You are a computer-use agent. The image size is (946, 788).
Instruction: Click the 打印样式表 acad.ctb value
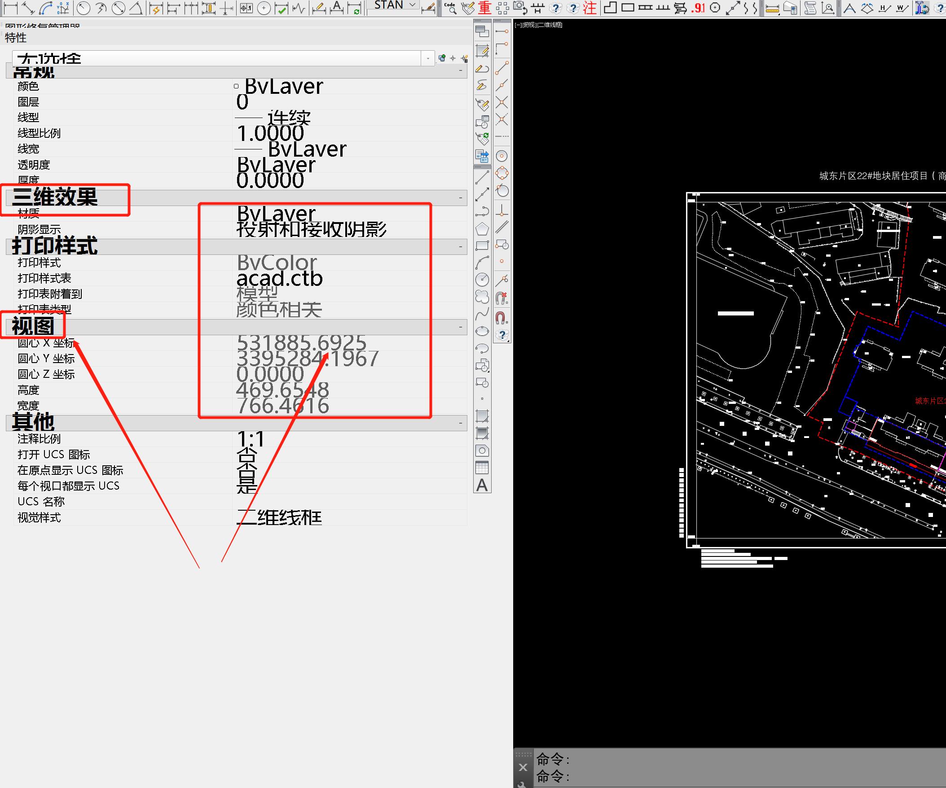point(350,278)
